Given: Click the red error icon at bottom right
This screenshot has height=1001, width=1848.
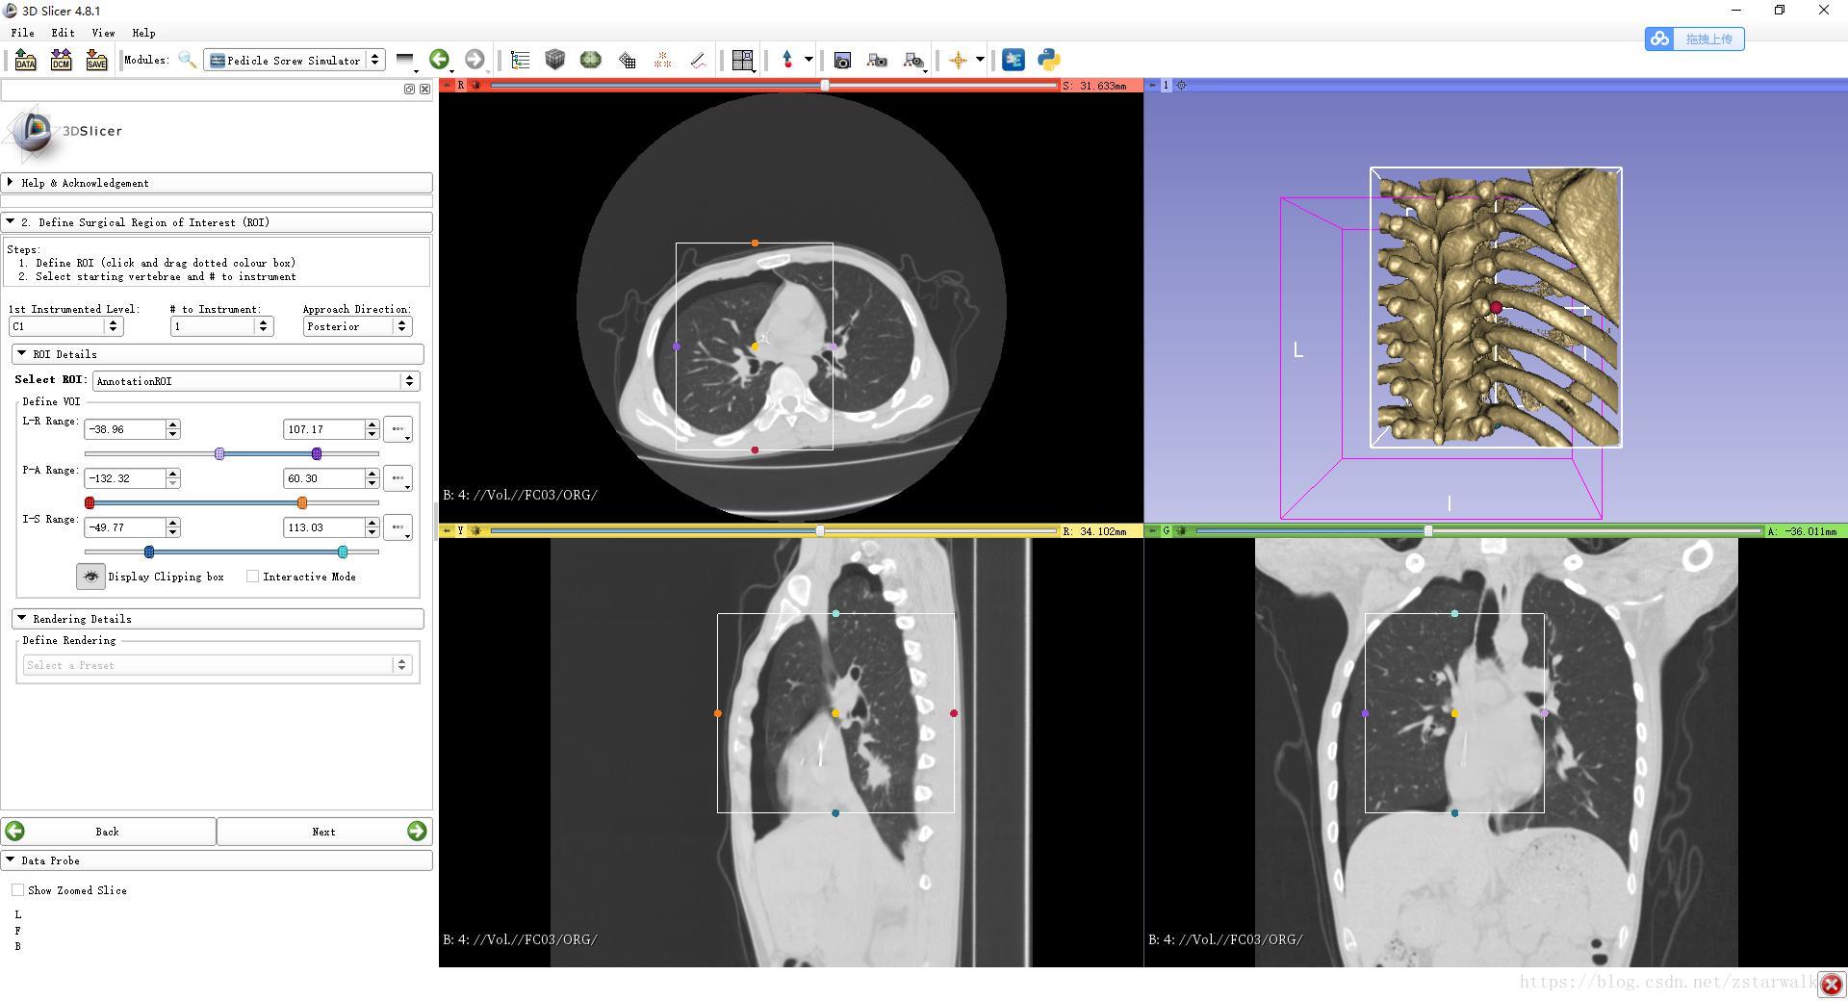Looking at the screenshot, I should (1832, 985).
